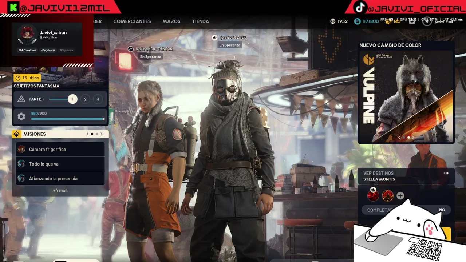Click the second squad member avatar

pos(388,196)
